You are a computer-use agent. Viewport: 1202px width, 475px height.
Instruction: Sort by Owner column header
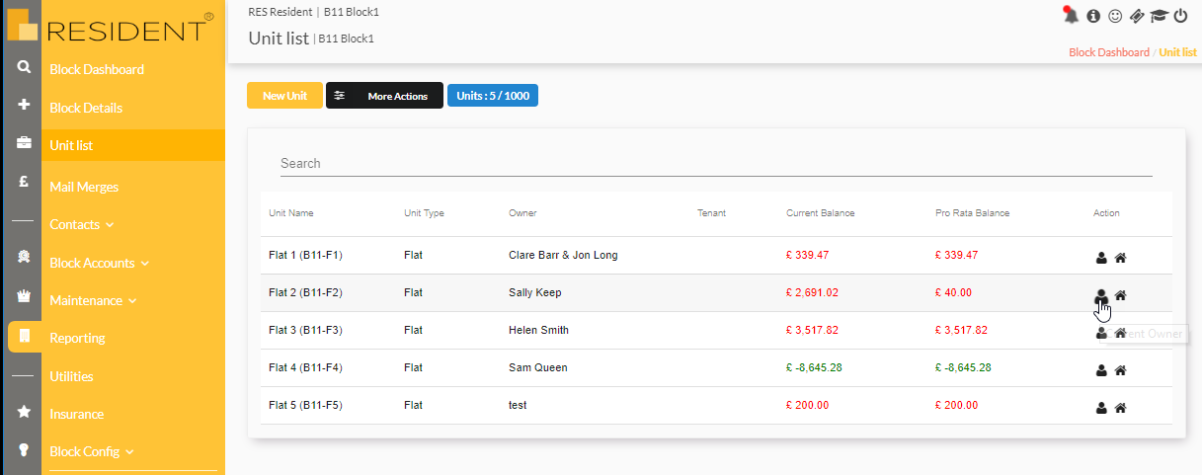[522, 213]
